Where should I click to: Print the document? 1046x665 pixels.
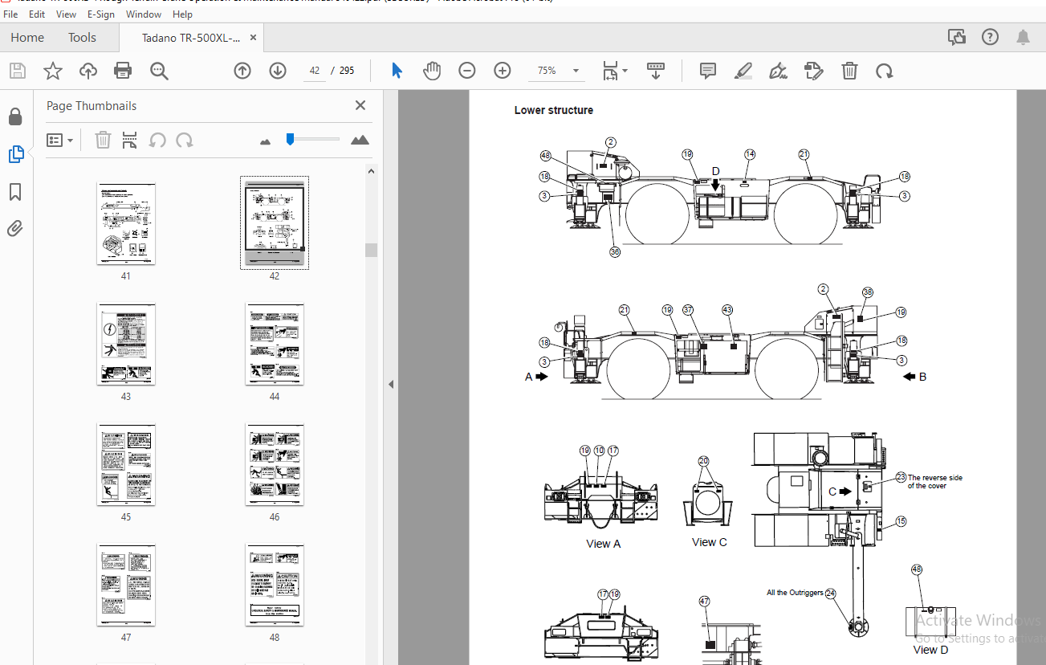(x=123, y=71)
